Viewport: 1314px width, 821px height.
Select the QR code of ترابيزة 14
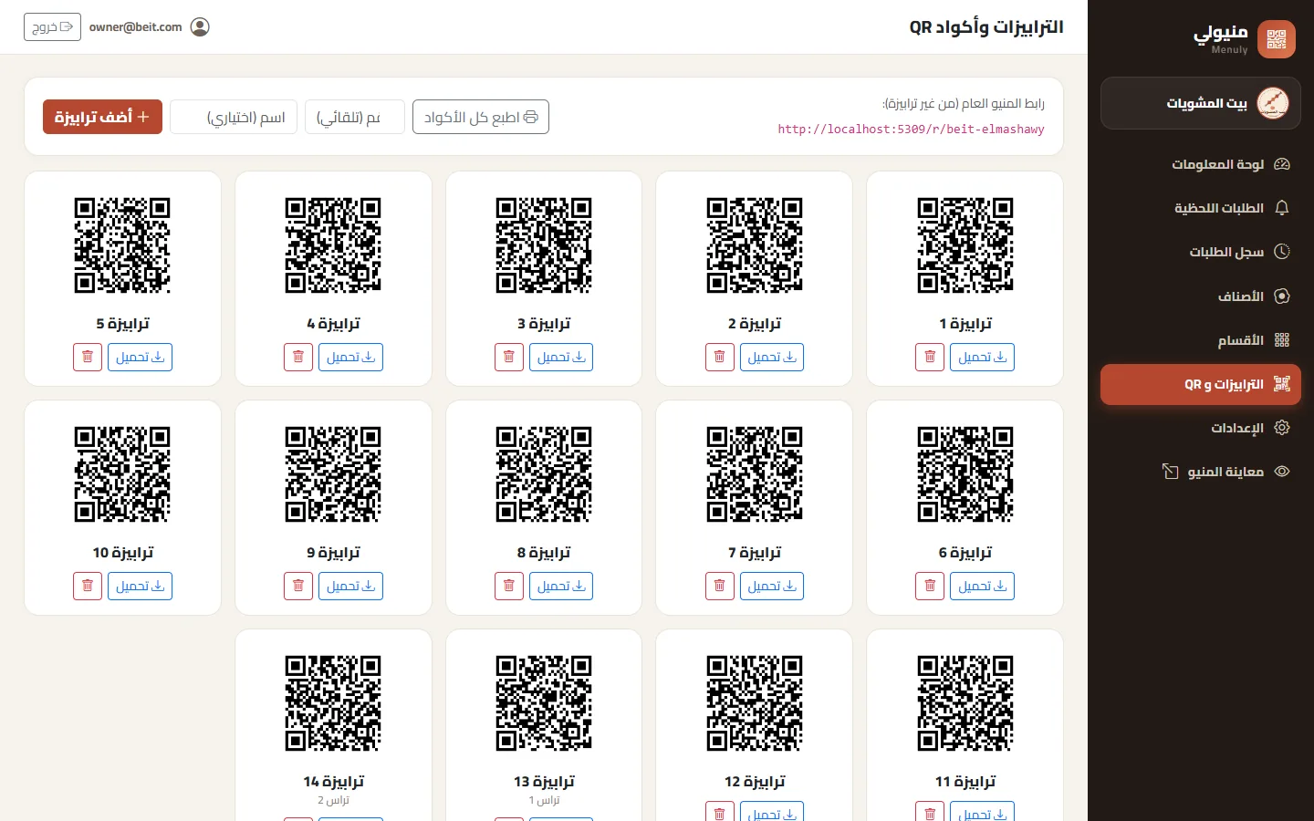click(x=333, y=703)
